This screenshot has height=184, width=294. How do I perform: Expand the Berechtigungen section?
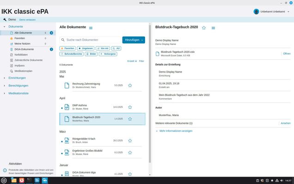[x=4, y=86]
